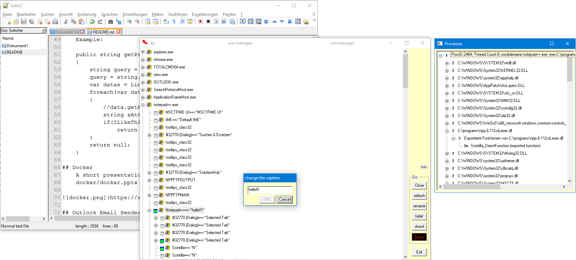Viewport: 576px width, 260px height.
Task: Click the rename button in win manager
Action: point(419,206)
